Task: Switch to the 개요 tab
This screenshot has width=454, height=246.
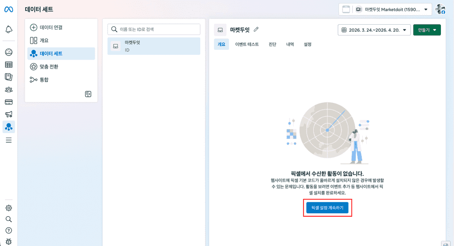Action: [221, 44]
